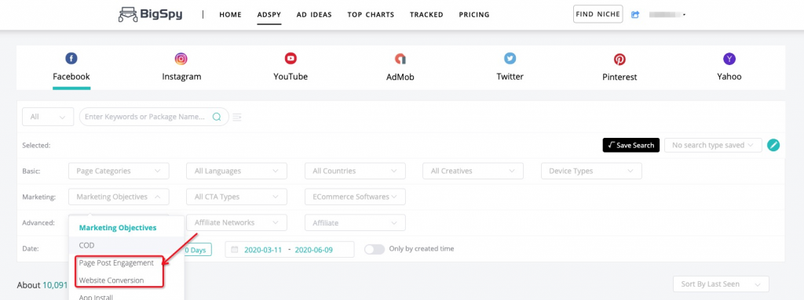Select the Instagram platform icon
This screenshot has height=300, width=804.
[181, 59]
